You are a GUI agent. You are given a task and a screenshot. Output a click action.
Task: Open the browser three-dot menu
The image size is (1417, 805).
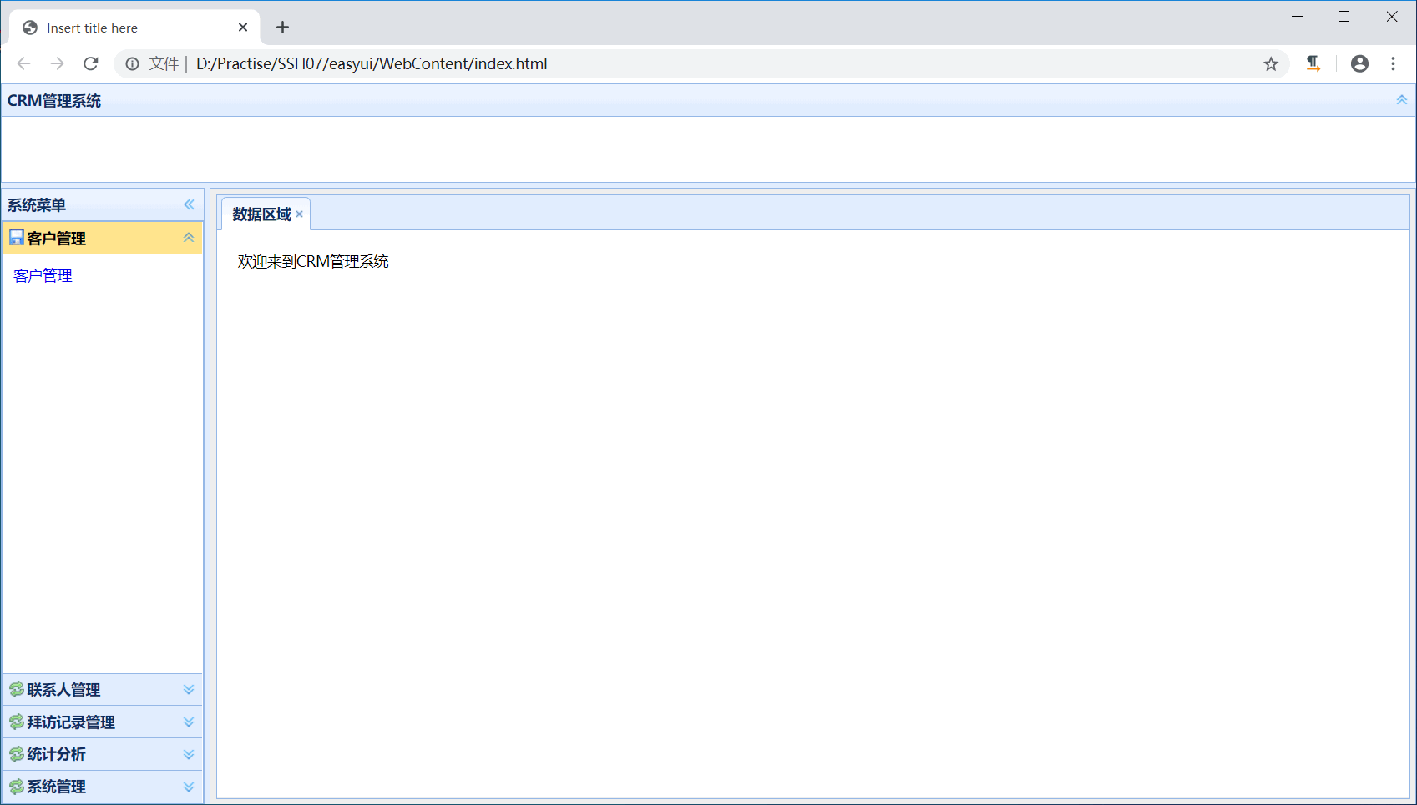[x=1394, y=63]
